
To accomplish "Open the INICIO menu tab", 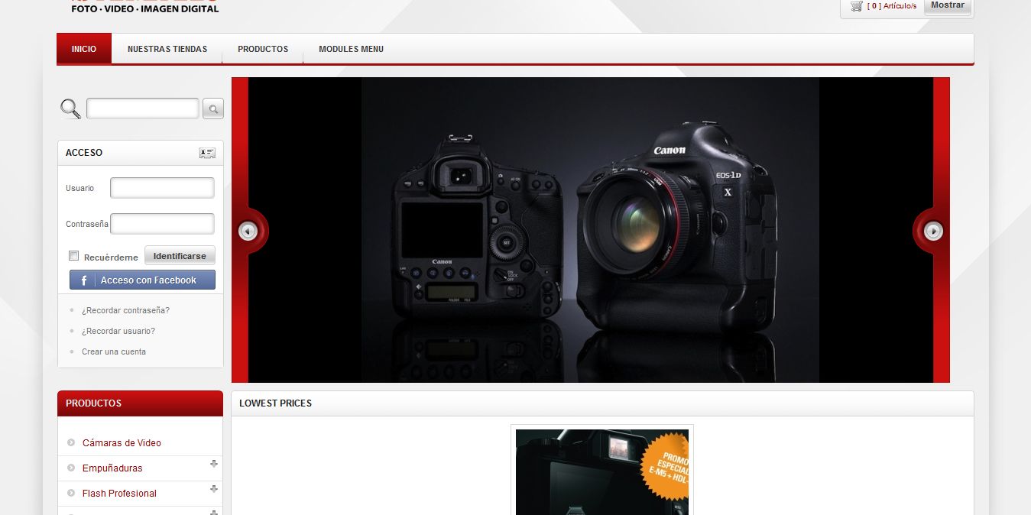I will (84, 49).
